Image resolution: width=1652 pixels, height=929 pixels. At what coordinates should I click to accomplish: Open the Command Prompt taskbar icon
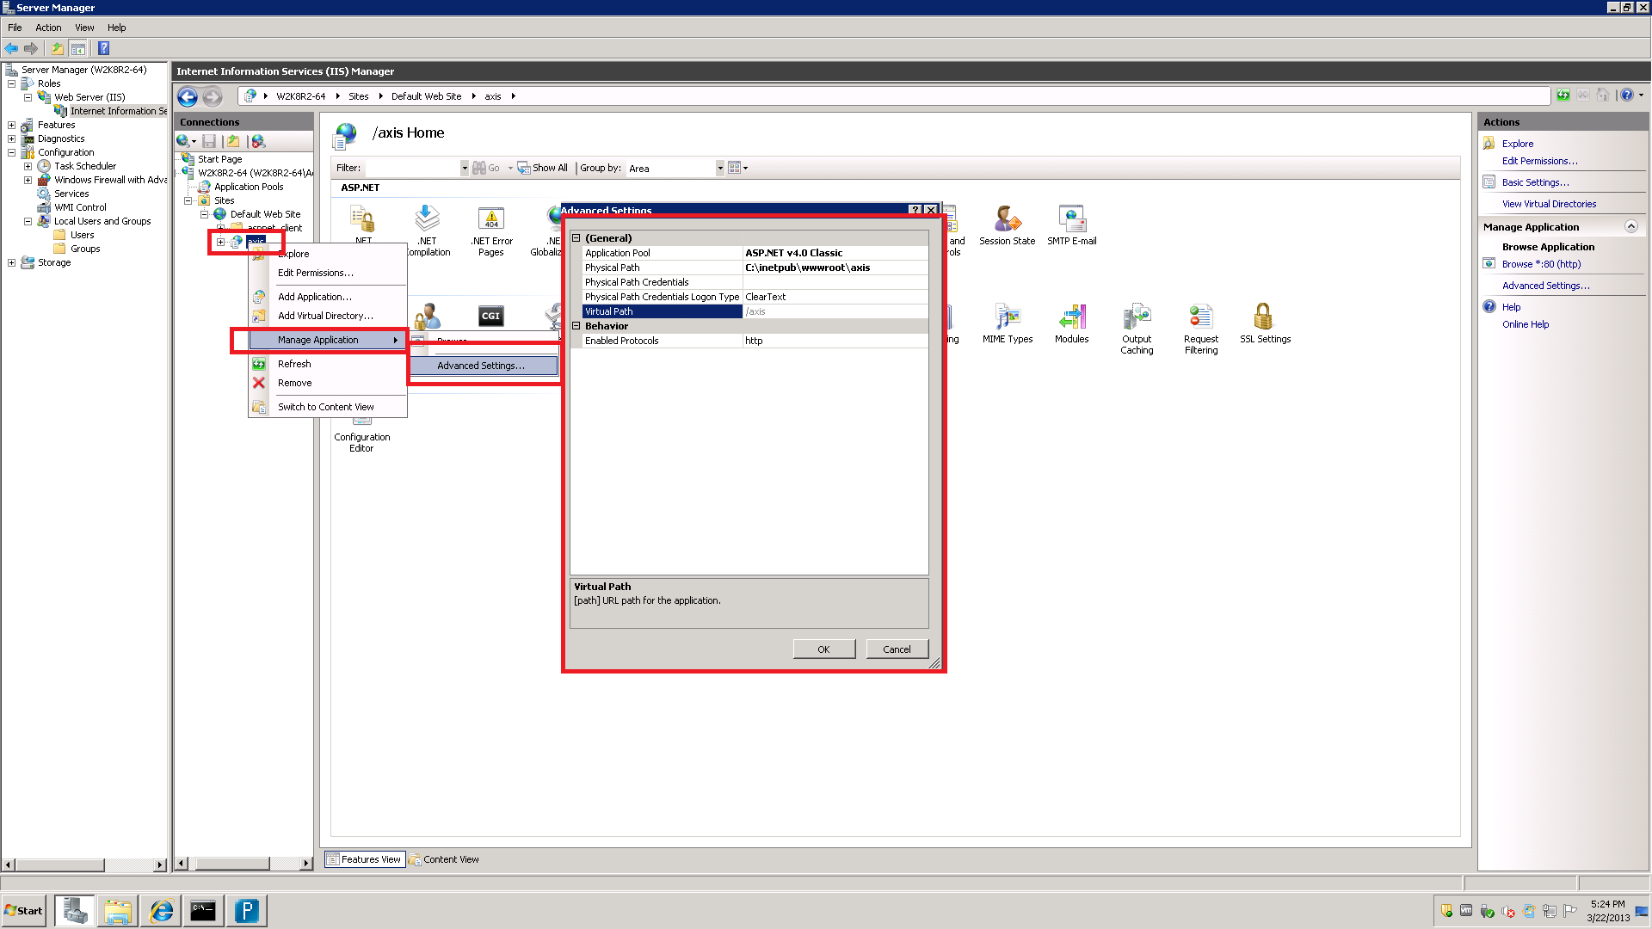(x=203, y=911)
